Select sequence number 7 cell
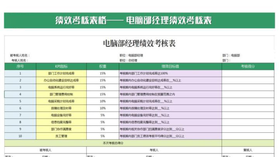The height and width of the screenshot is (157, 279). coord(20,115)
